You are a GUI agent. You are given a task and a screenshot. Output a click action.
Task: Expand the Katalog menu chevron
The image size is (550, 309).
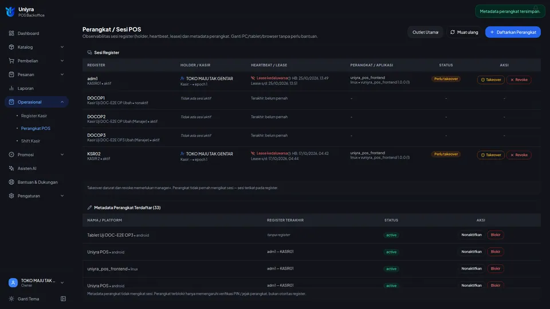coord(62,47)
